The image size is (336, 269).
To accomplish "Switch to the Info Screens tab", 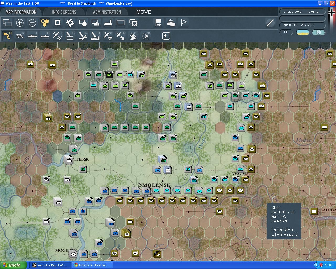I will (64, 12).
